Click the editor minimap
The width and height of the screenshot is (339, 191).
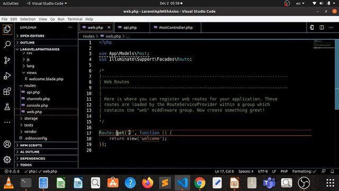324,45
